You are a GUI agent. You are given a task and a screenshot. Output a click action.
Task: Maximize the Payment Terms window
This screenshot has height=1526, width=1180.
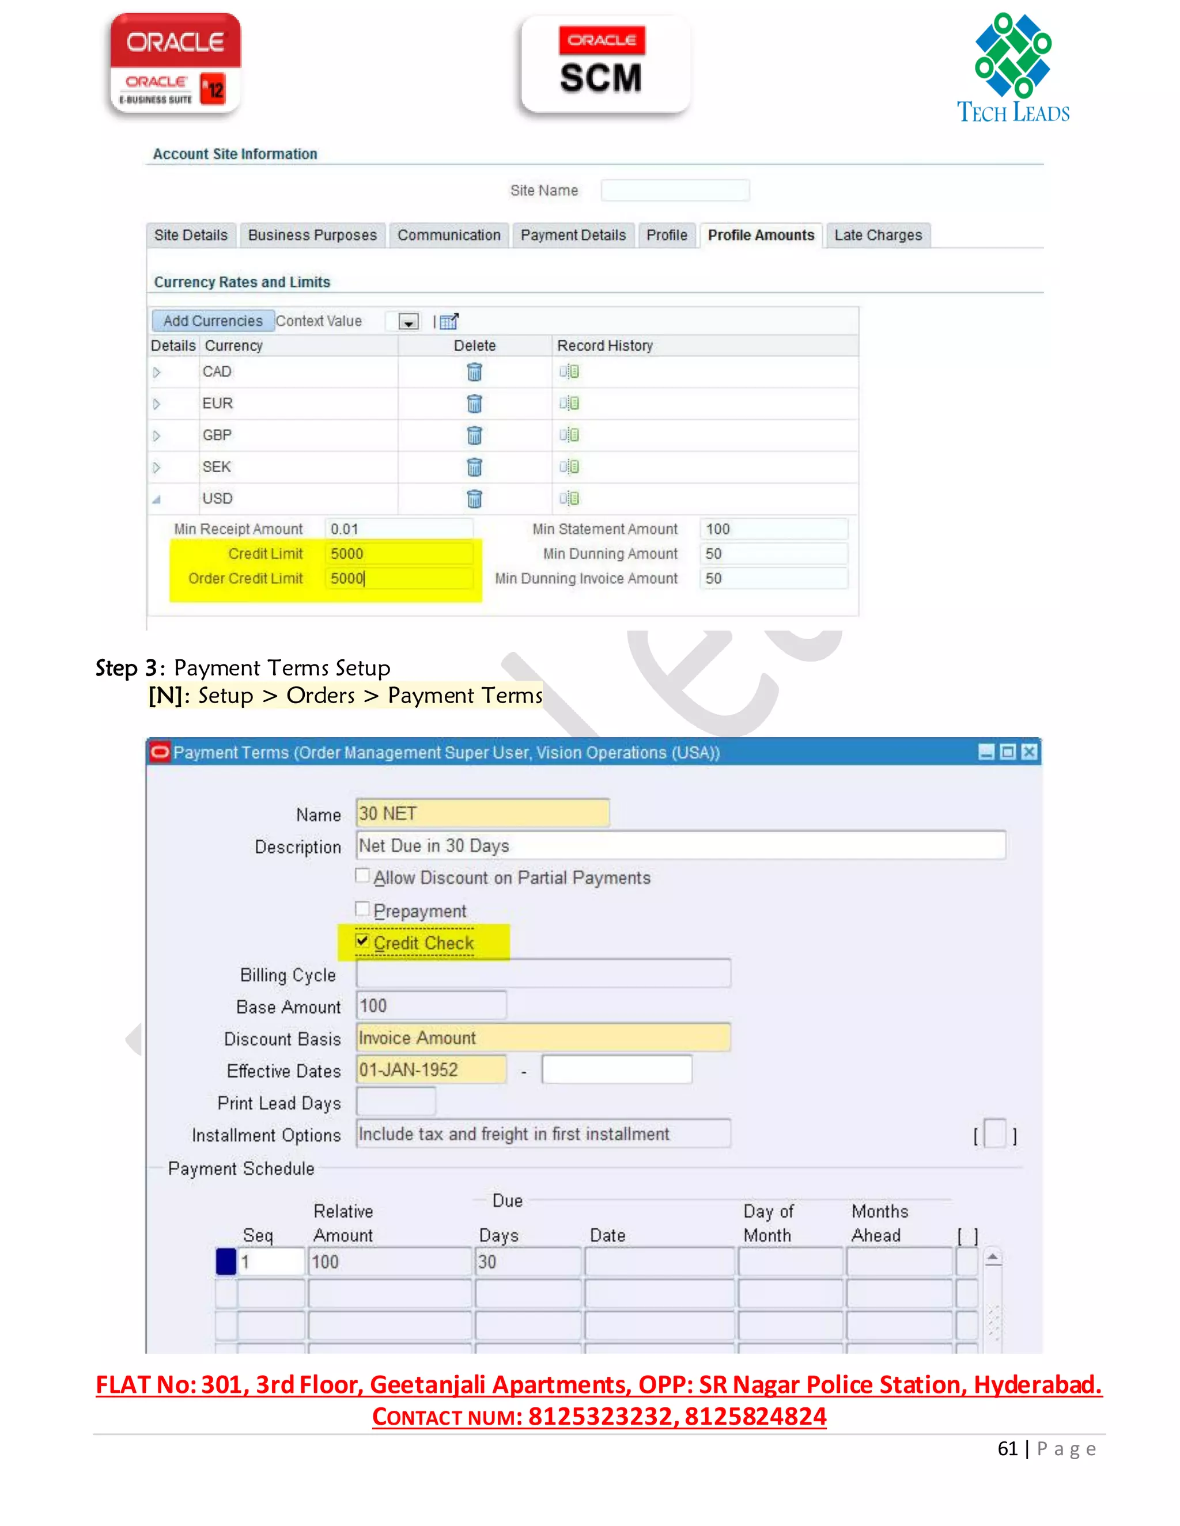(1007, 752)
